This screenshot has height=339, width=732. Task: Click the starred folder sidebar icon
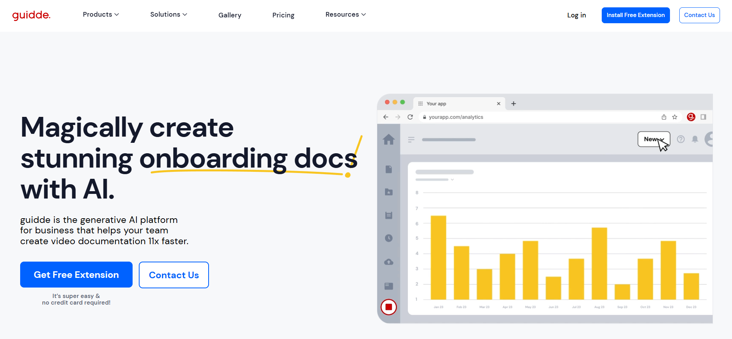pos(388,192)
